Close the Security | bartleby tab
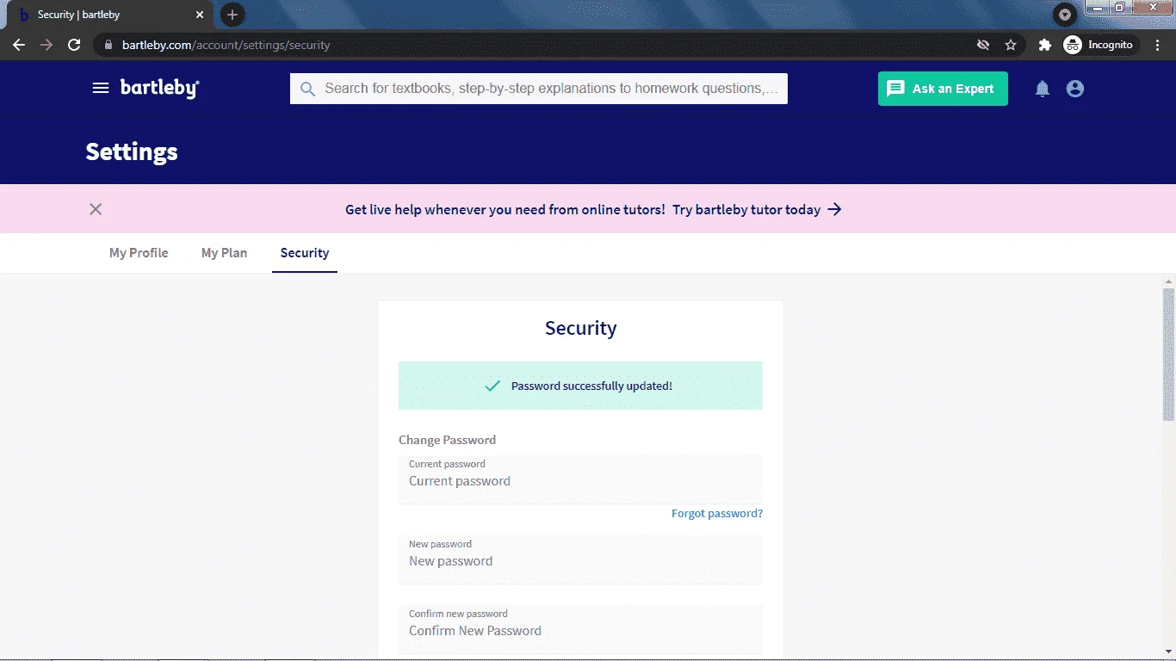 pos(200,15)
